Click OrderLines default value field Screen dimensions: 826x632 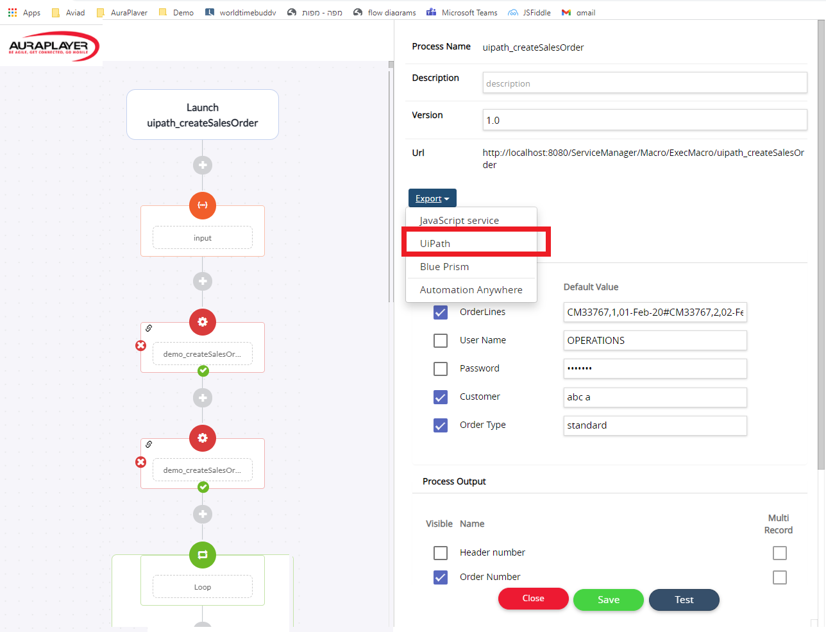coord(655,312)
